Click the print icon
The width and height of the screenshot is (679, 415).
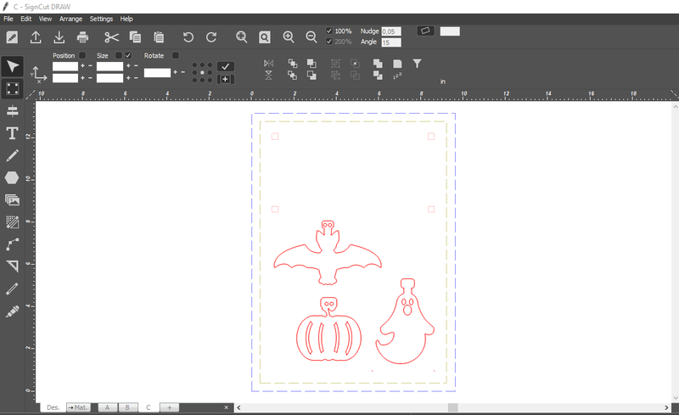[82, 37]
